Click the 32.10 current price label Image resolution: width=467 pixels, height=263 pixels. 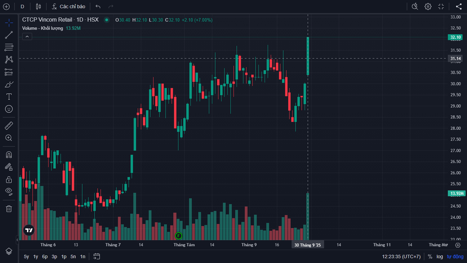tap(456, 37)
